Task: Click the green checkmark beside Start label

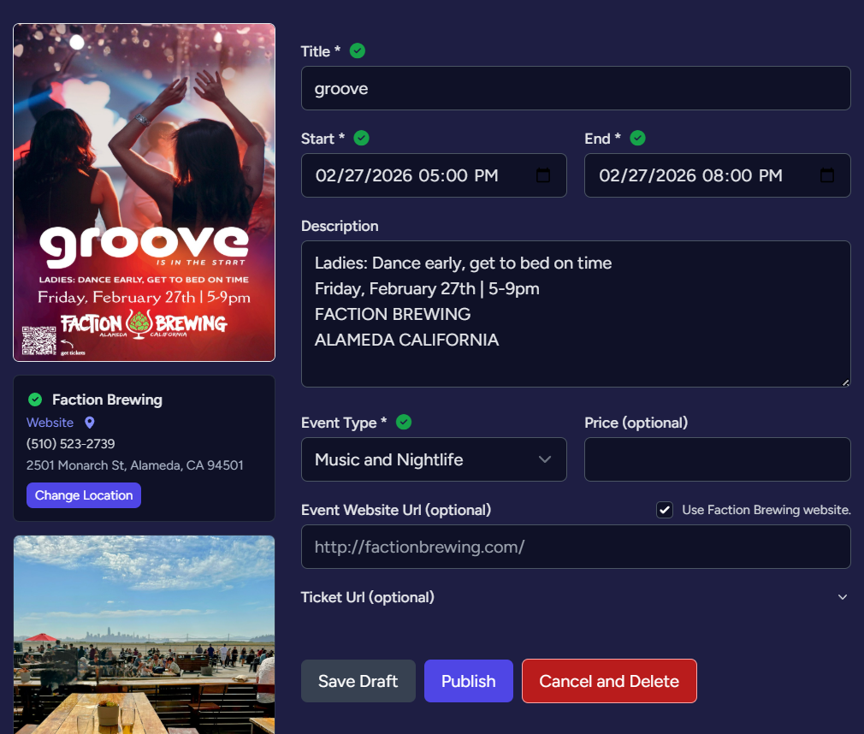Action: click(x=361, y=139)
